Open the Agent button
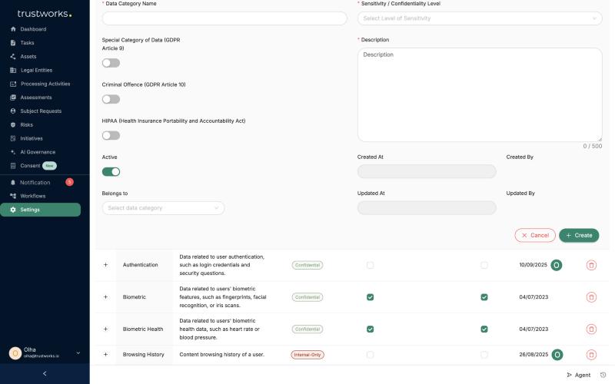 point(579,375)
